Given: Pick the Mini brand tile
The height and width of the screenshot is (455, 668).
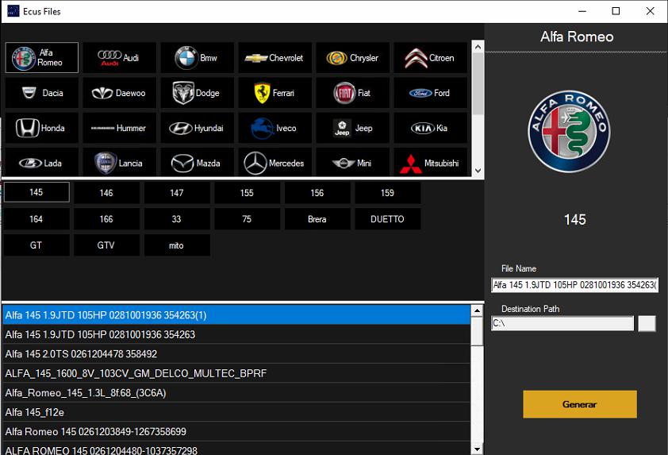Looking at the screenshot, I should point(353,163).
